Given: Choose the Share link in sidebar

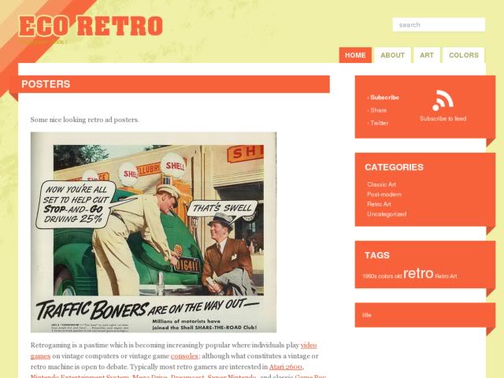Looking at the screenshot, I should 378,110.
